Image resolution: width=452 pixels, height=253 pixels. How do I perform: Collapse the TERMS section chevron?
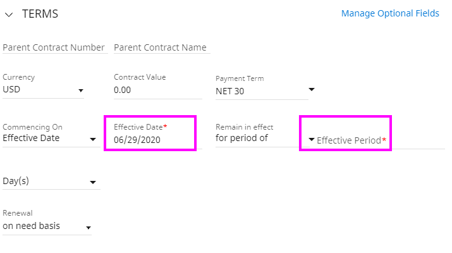(9, 15)
